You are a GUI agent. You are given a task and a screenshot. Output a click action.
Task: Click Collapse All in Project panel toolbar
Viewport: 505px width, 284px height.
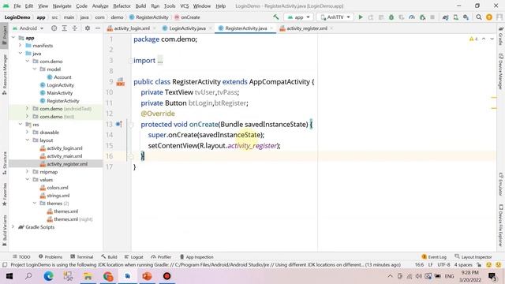pyautogui.click(x=75, y=28)
